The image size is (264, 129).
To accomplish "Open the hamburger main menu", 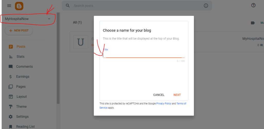I will [x=9, y=6].
